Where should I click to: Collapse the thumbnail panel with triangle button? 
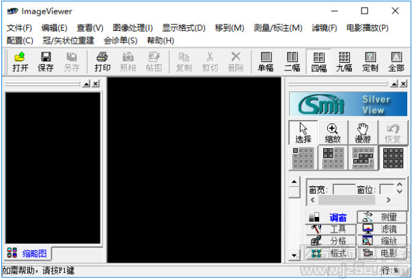pyautogui.click(x=86, y=84)
